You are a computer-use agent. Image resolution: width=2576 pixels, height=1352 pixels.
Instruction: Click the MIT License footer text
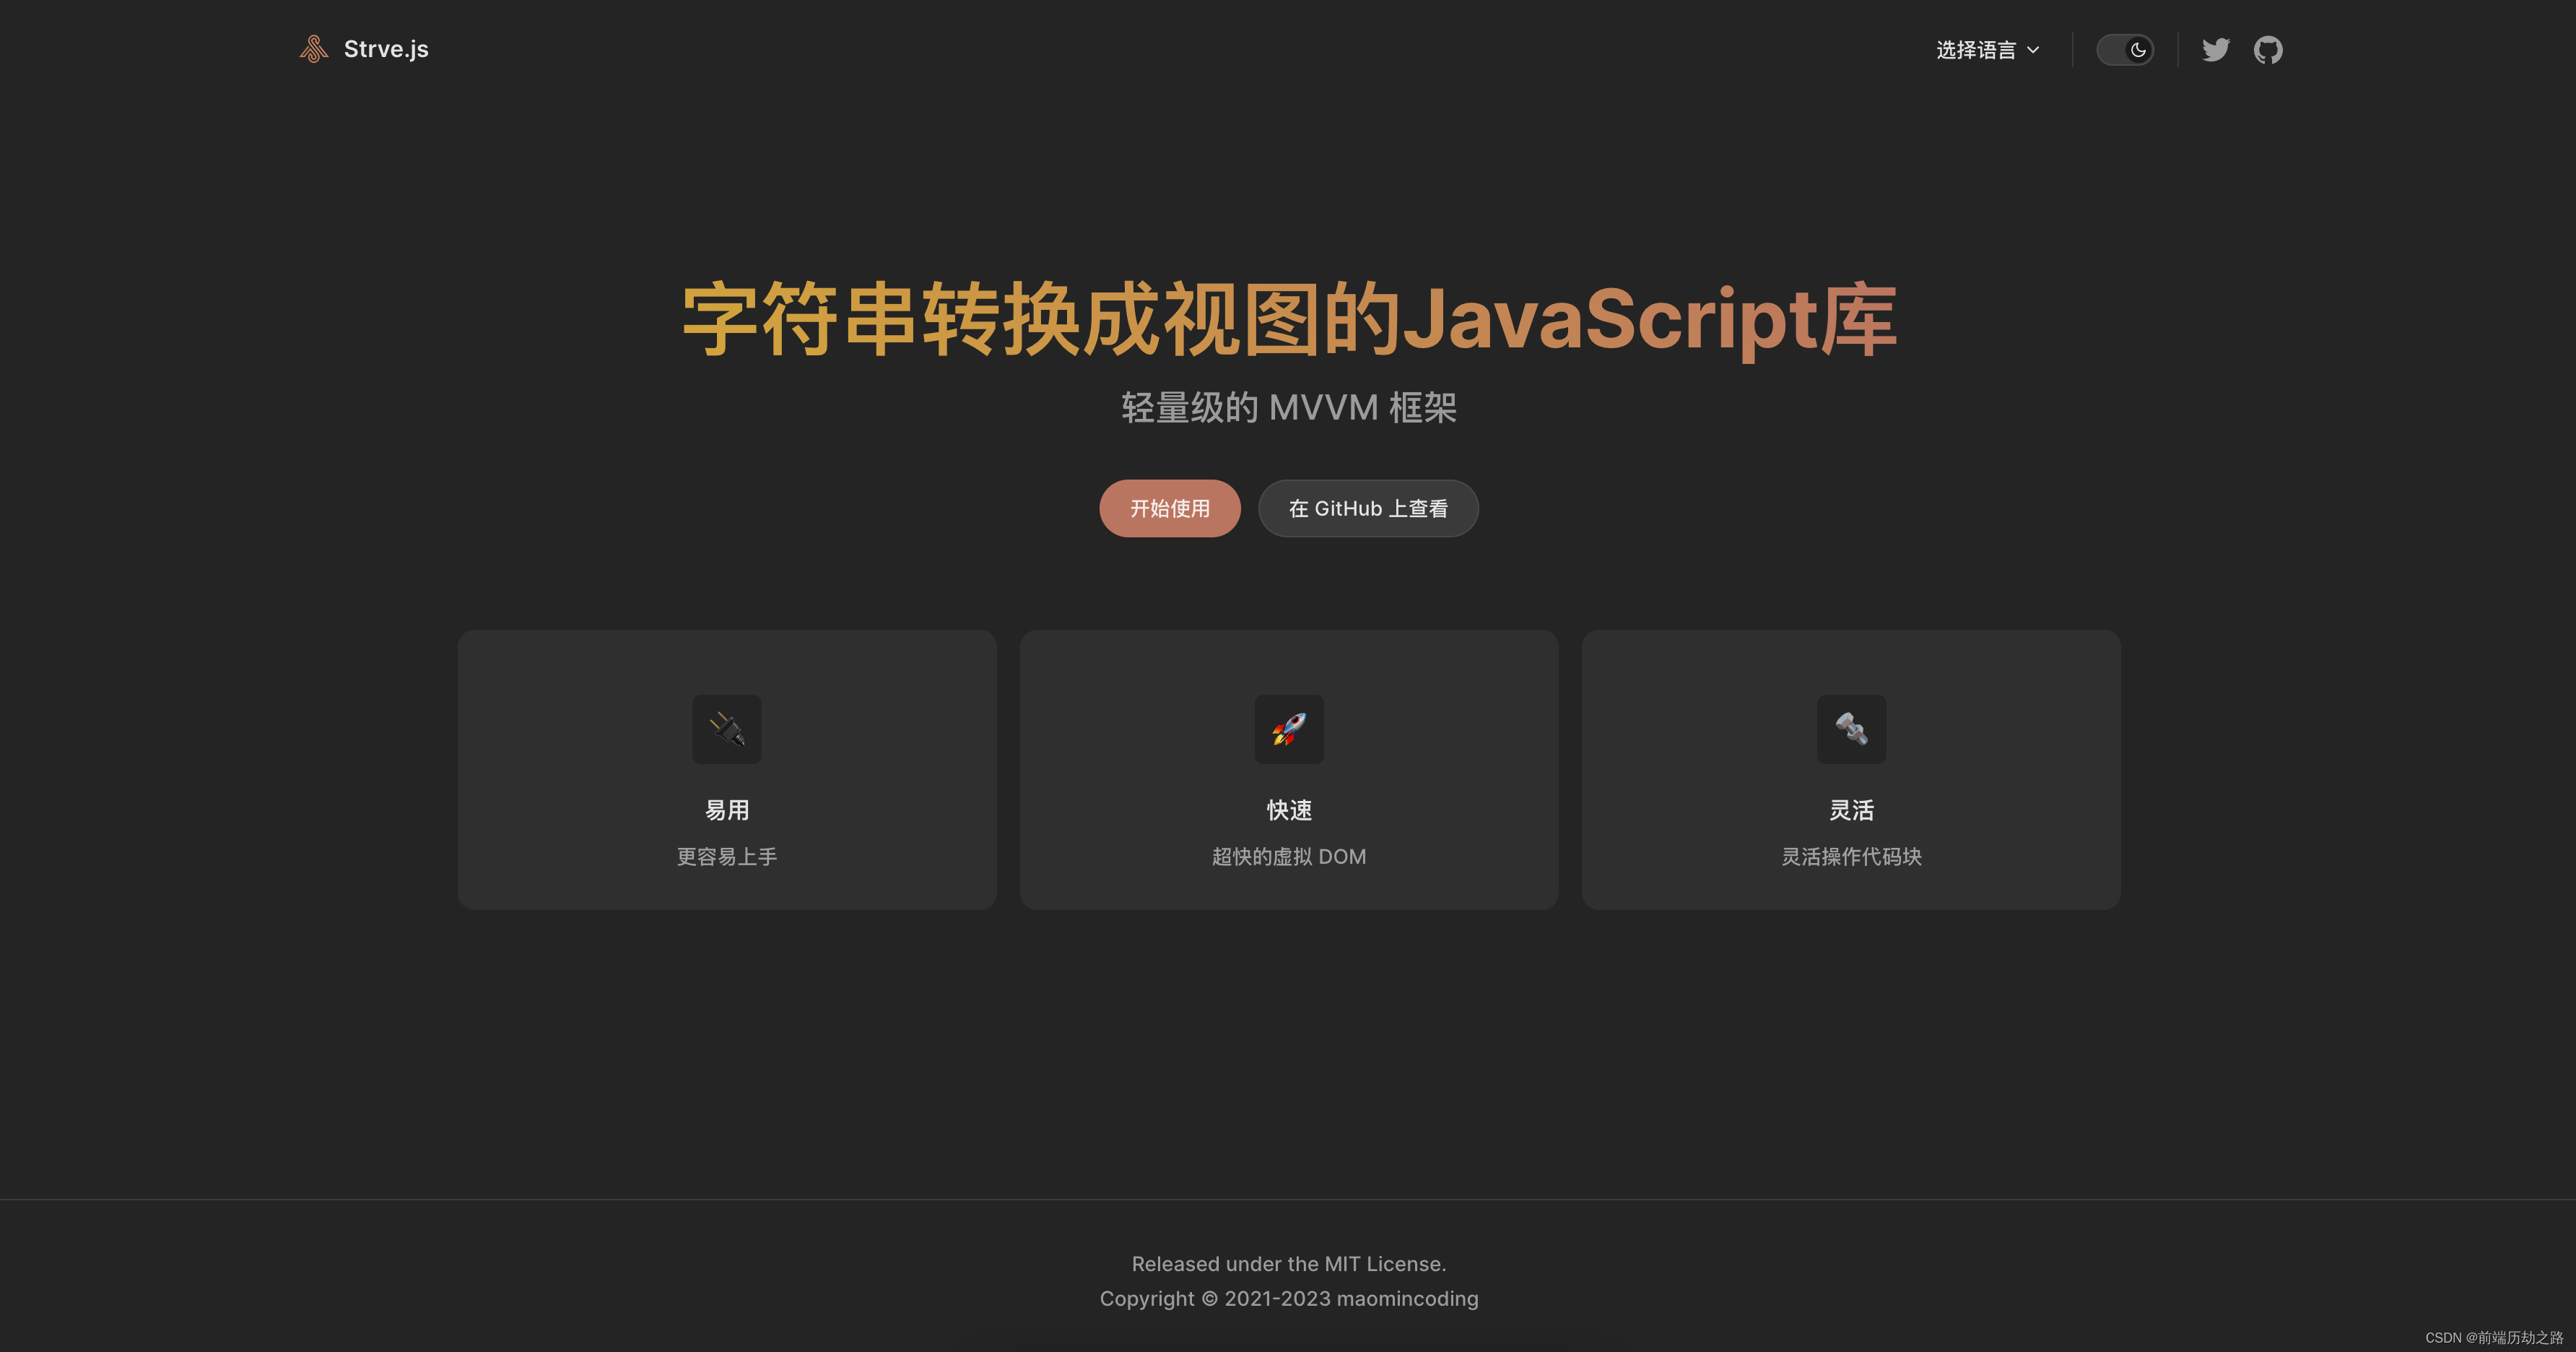[1288, 1263]
